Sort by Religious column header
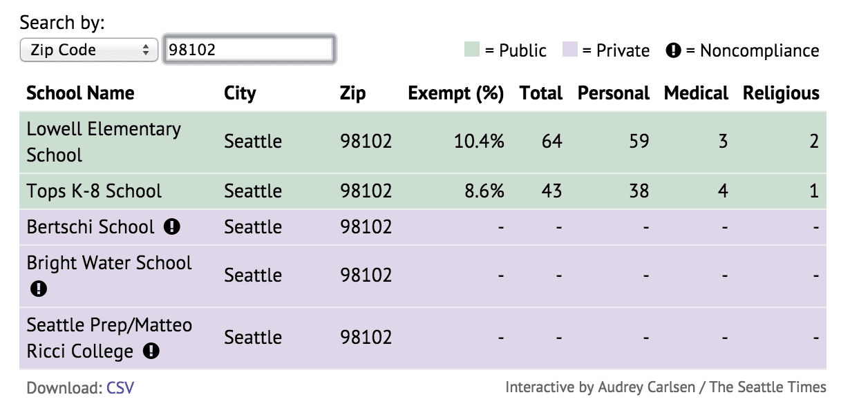The height and width of the screenshot is (406, 850). (781, 93)
